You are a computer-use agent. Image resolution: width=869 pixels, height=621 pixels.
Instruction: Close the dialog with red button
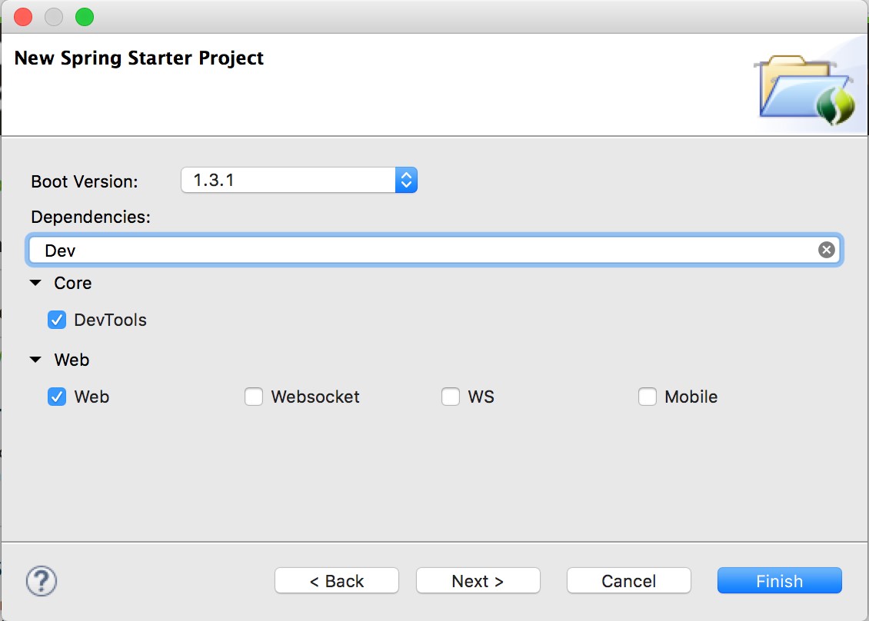click(23, 17)
